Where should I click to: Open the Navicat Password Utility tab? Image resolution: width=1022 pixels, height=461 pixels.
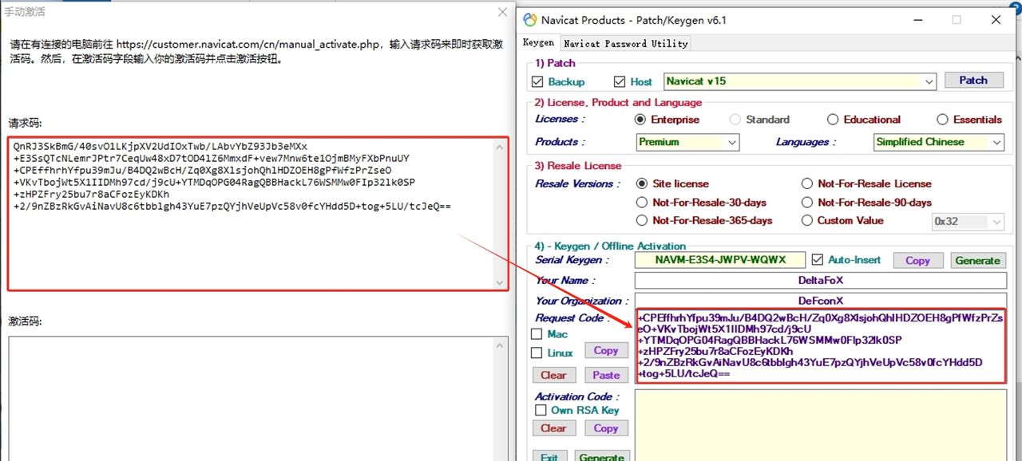[x=624, y=43]
